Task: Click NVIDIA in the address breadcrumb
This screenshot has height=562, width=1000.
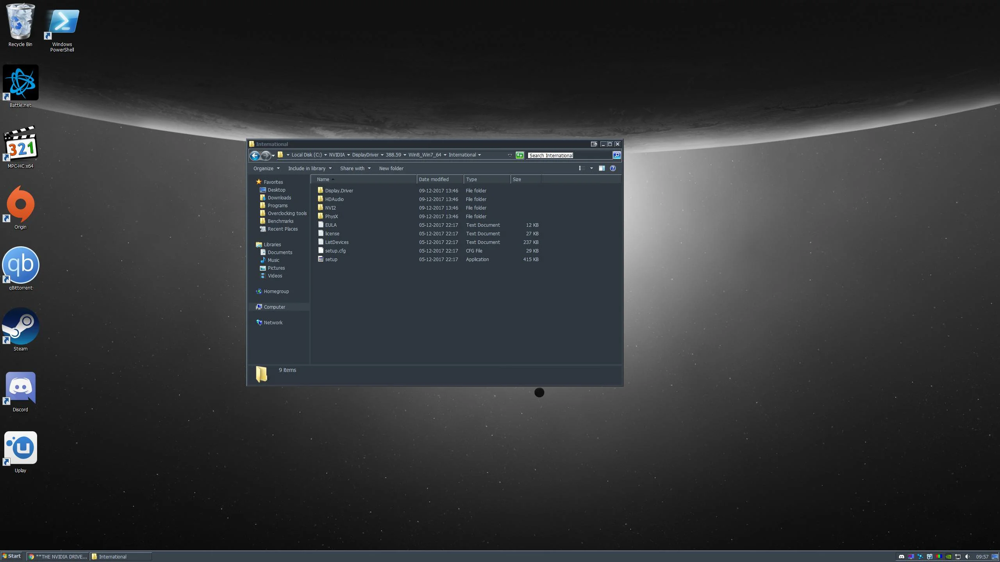Action: pyautogui.click(x=337, y=155)
